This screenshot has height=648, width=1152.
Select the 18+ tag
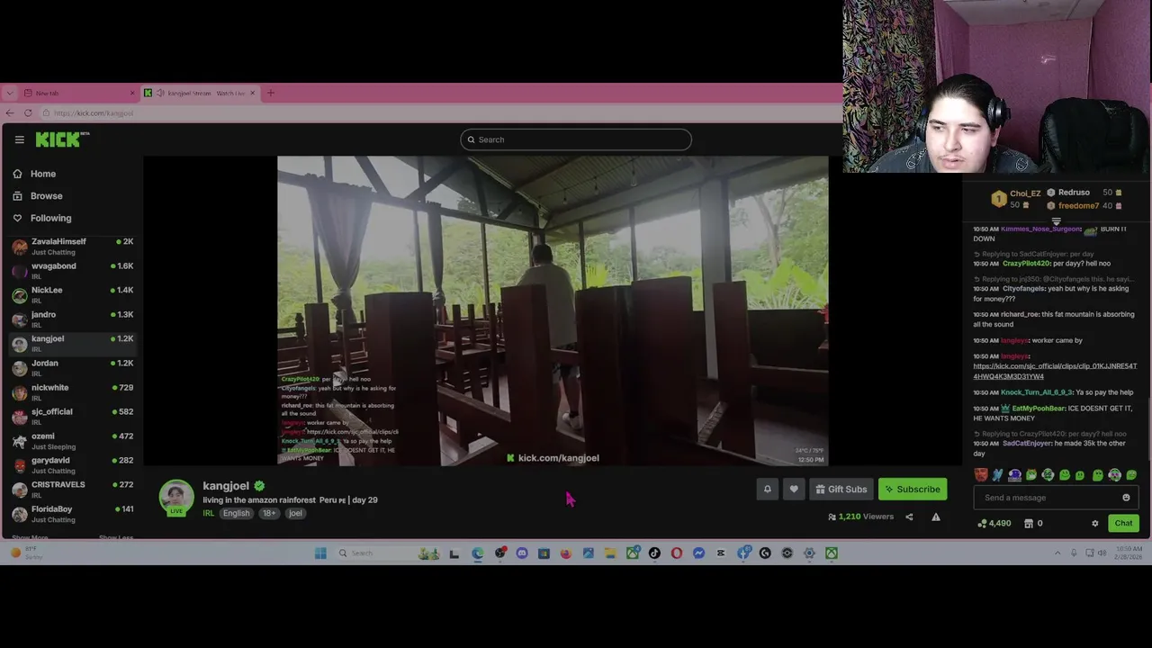[268, 513]
